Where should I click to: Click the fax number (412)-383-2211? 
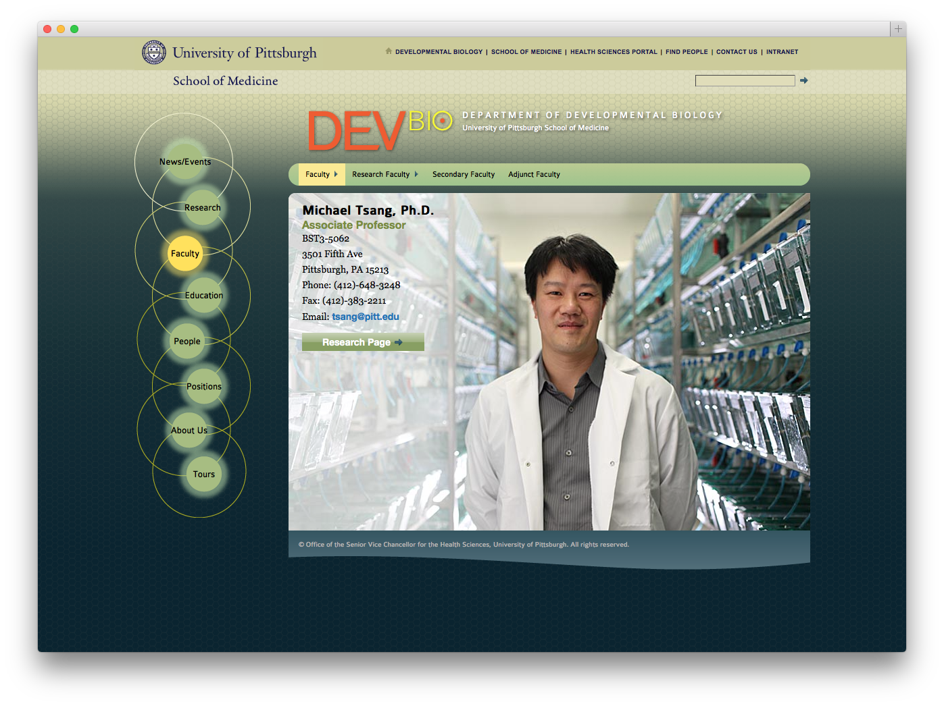click(354, 300)
